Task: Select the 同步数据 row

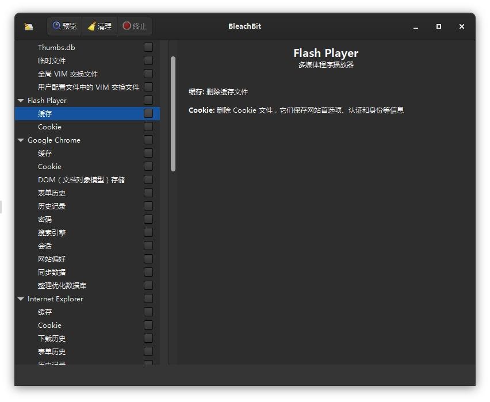Action: tap(87, 273)
